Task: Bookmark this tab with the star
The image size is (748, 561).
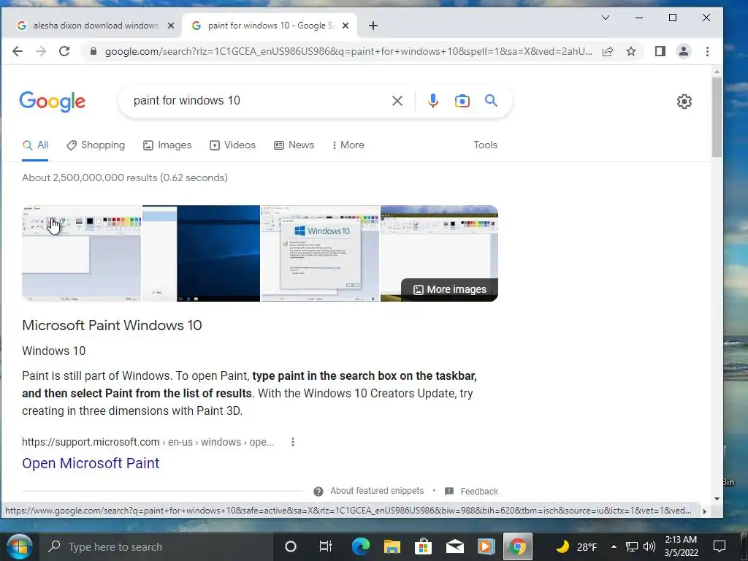Action: click(x=631, y=52)
